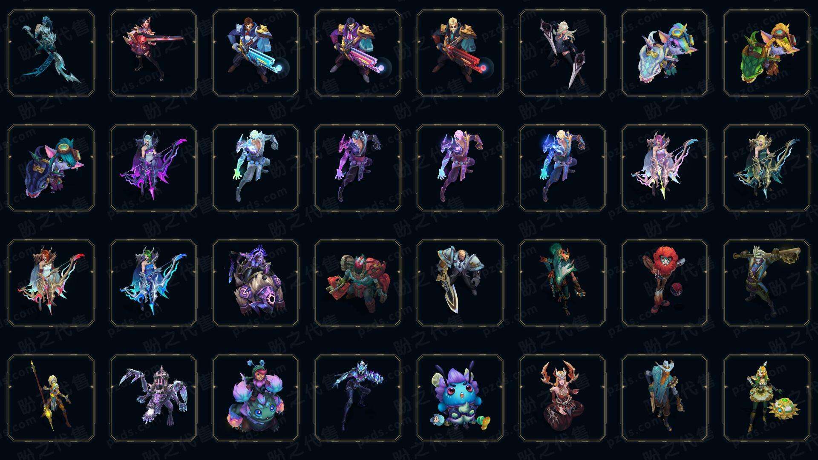
Task: Choose the icy blue serpent-tailed skin
Action: (51, 53)
